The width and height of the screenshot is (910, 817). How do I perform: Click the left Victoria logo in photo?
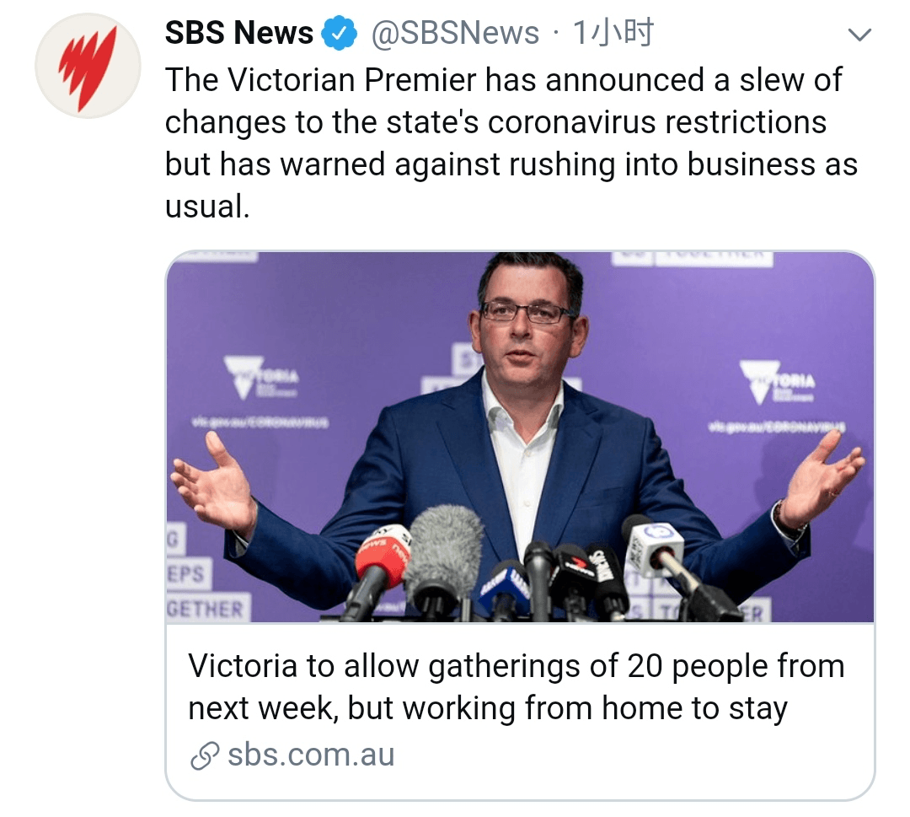[x=261, y=378]
